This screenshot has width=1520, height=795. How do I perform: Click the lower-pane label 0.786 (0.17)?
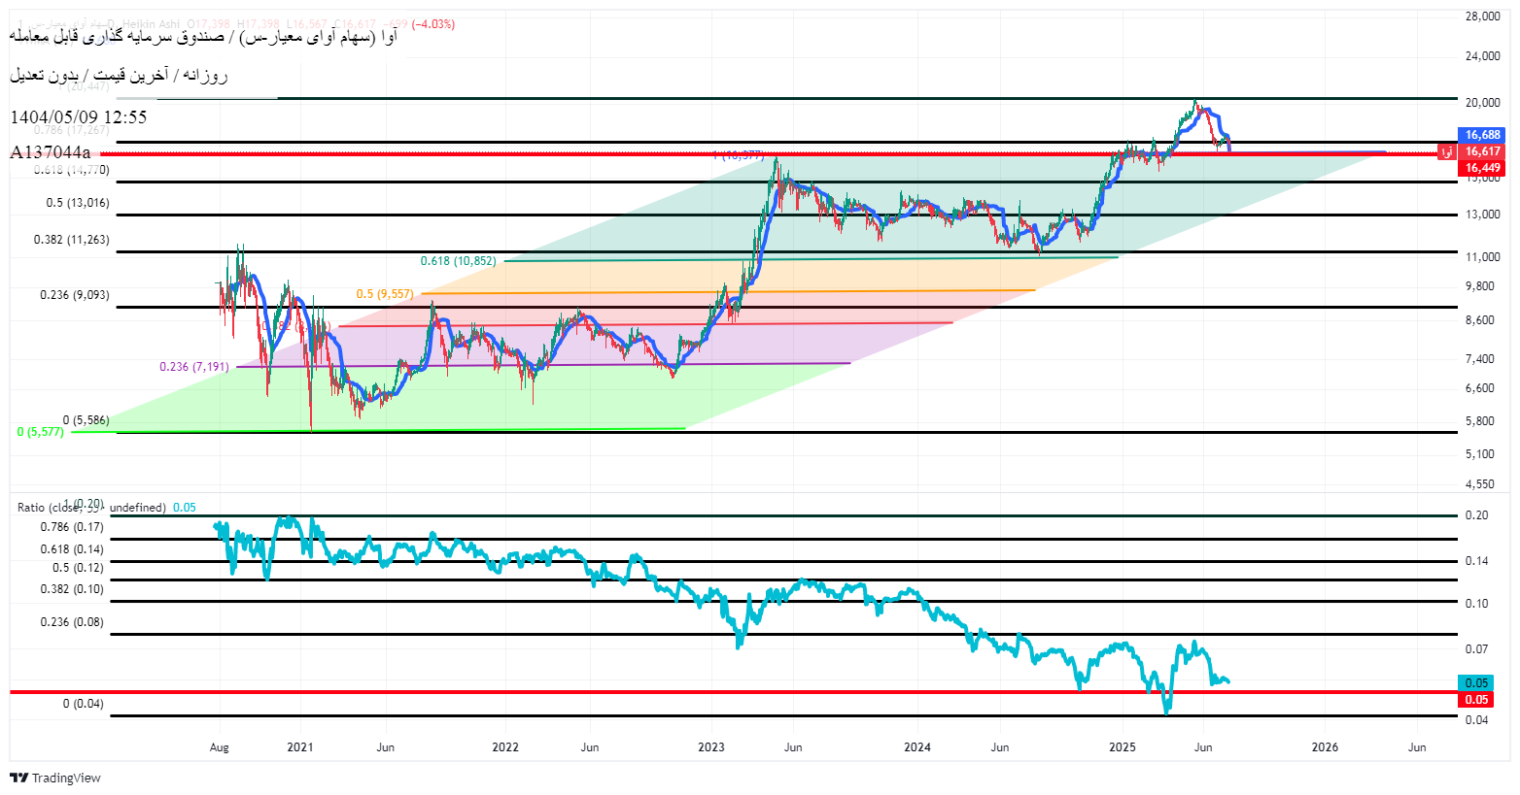click(72, 526)
